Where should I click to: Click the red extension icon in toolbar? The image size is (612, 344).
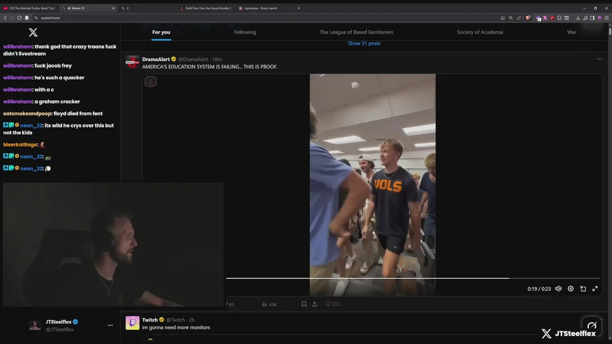(x=552, y=18)
